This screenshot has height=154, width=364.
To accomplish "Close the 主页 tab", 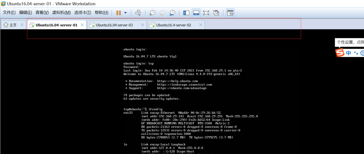I will [22, 25].
